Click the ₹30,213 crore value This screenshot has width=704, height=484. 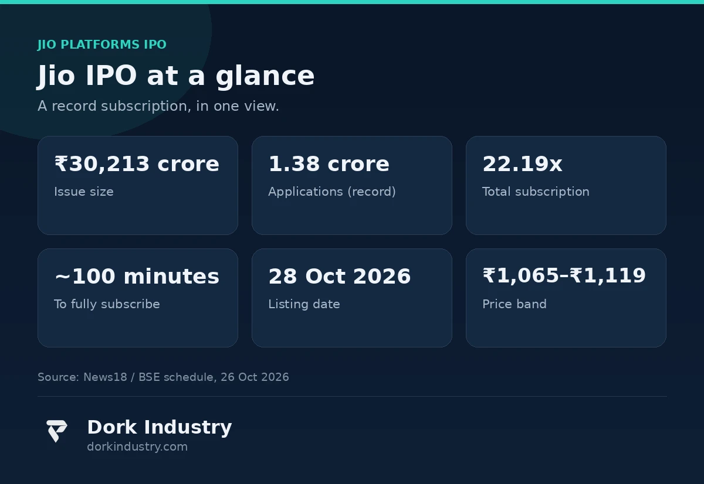click(137, 164)
